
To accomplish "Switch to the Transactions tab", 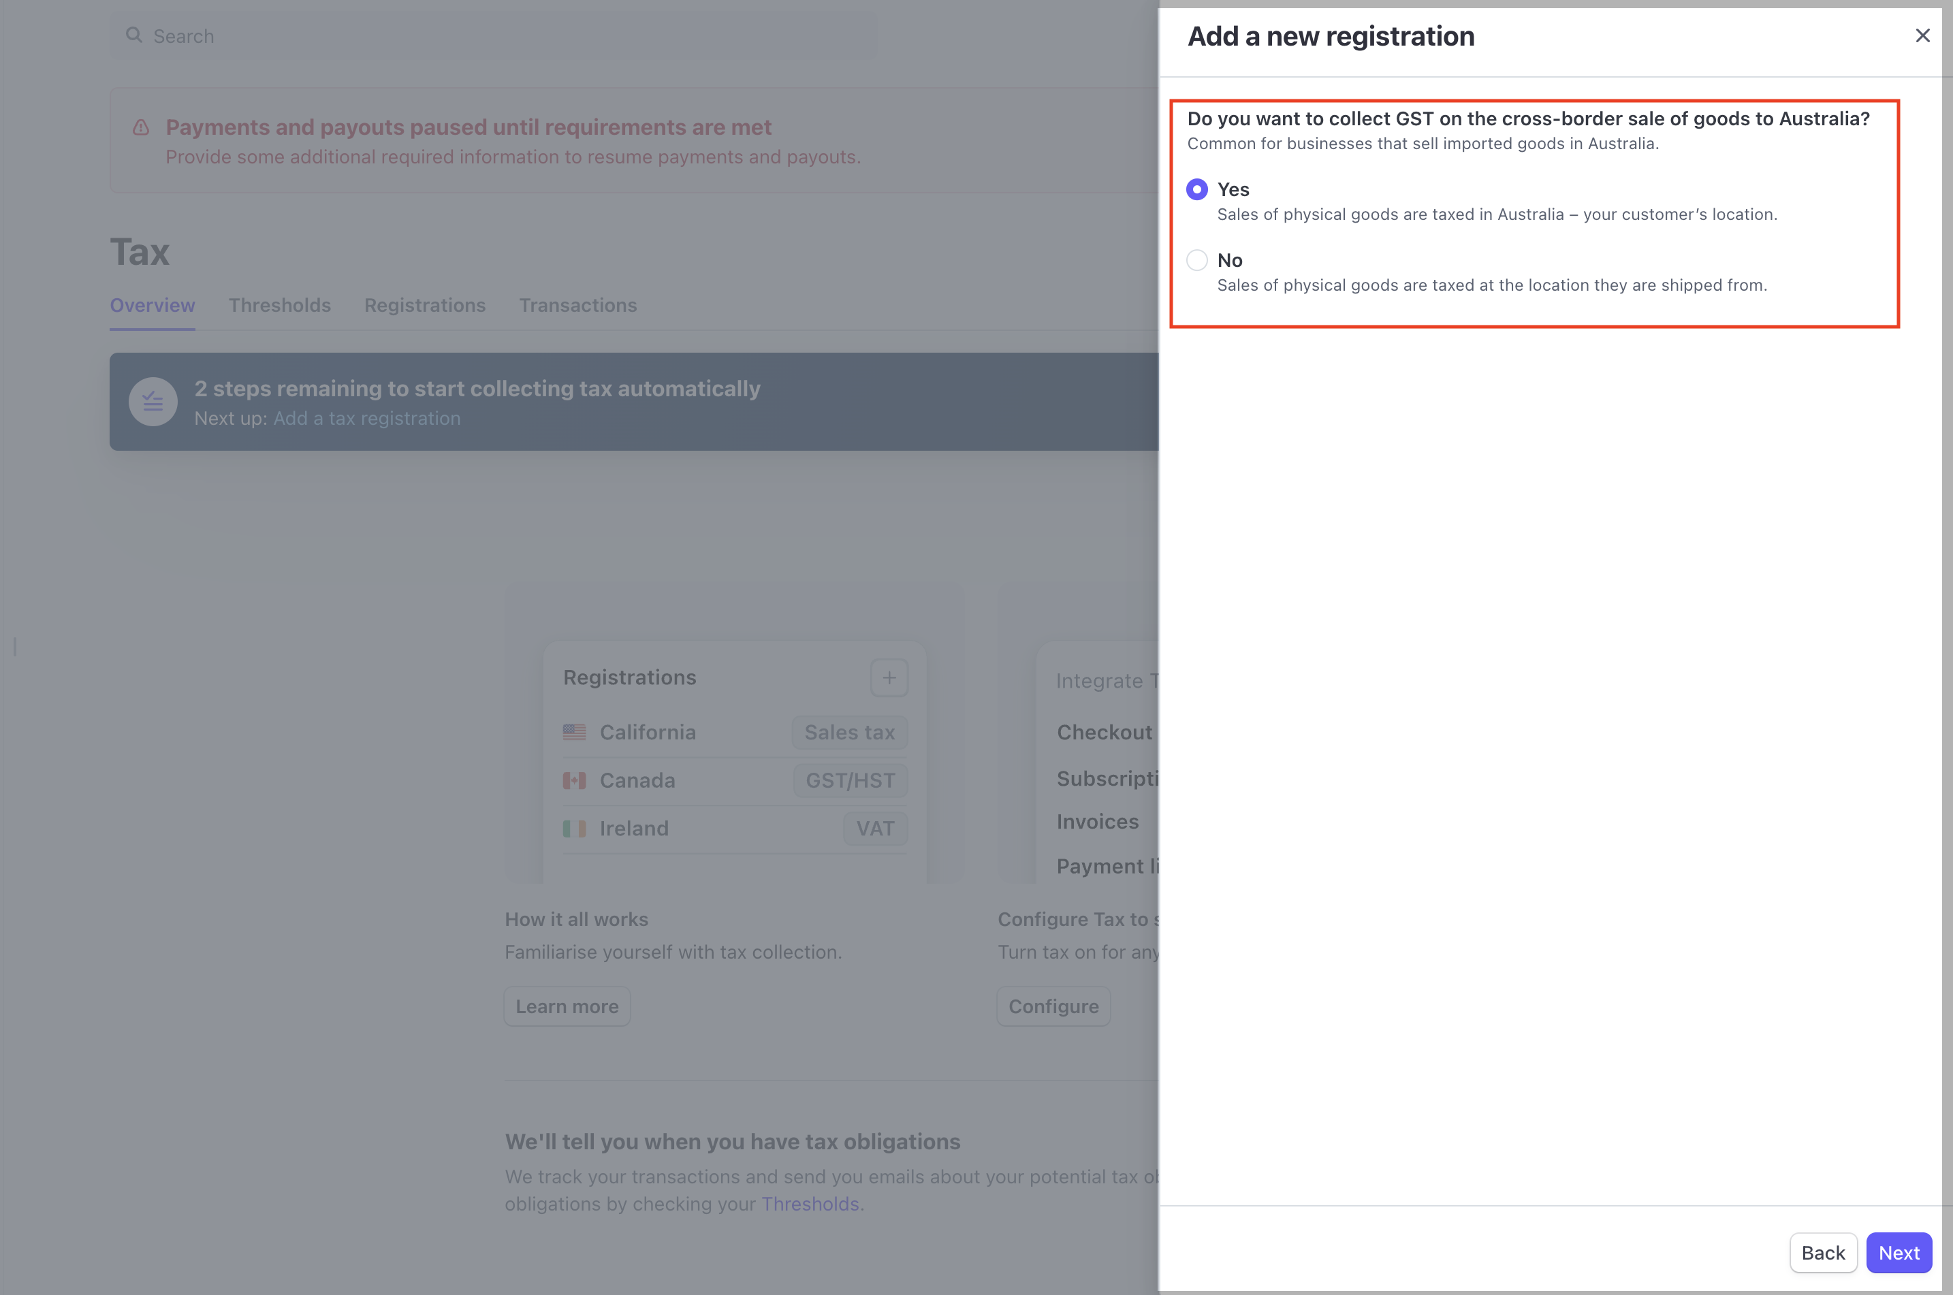I will pyautogui.click(x=577, y=306).
